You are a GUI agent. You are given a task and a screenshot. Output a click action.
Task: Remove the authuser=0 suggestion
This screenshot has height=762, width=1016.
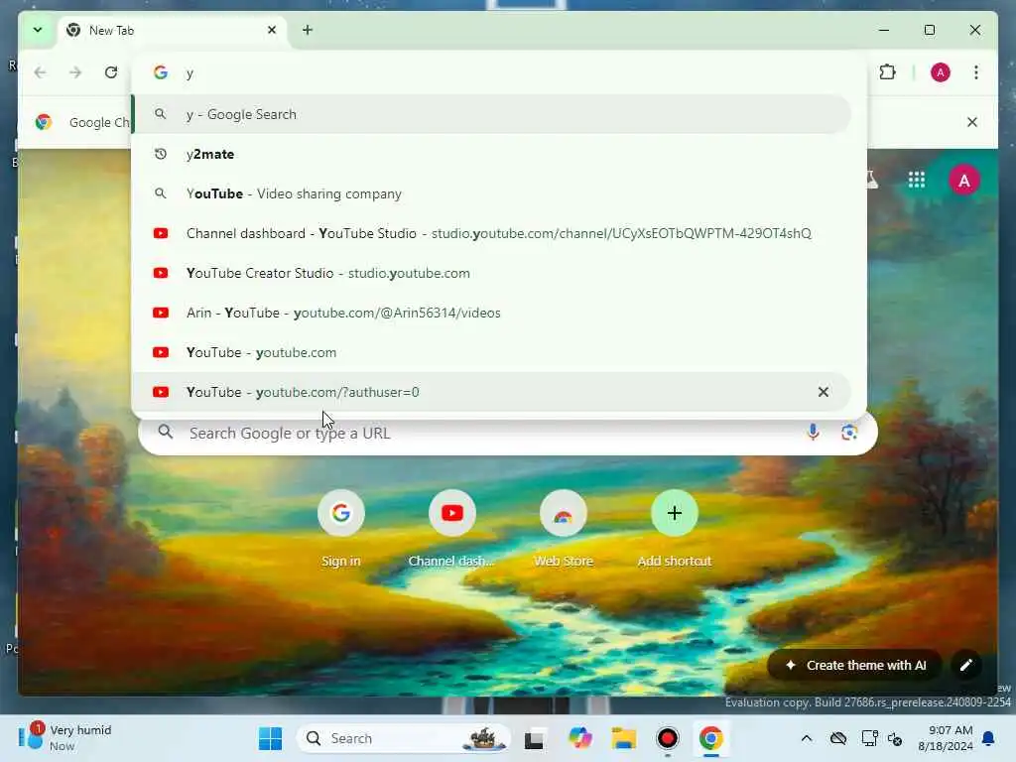(x=823, y=392)
